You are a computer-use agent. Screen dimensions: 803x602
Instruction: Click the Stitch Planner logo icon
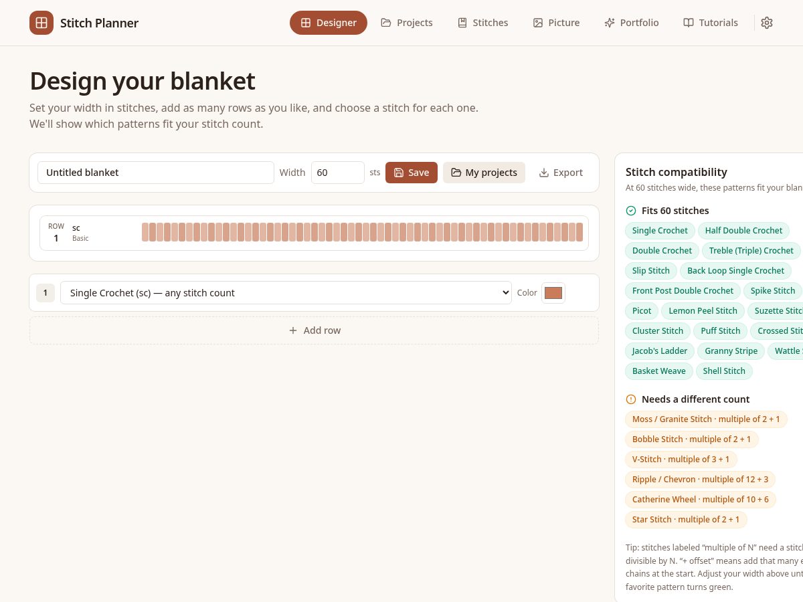tap(41, 23)
